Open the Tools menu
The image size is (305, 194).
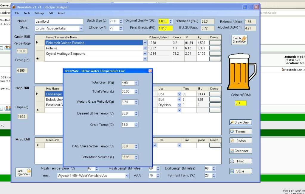pyautogui.click(x=27, y=13)
